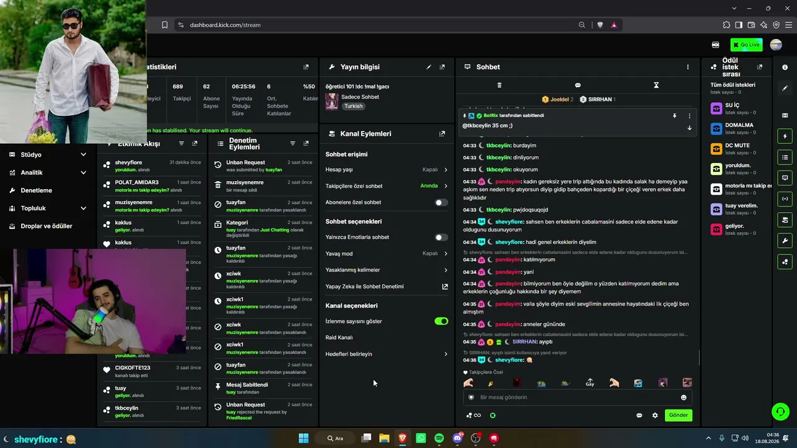This screenshot has height=448, width=797.
Task: Click the trash icon in Sohbet toolbar
Action: pos(499,85)
